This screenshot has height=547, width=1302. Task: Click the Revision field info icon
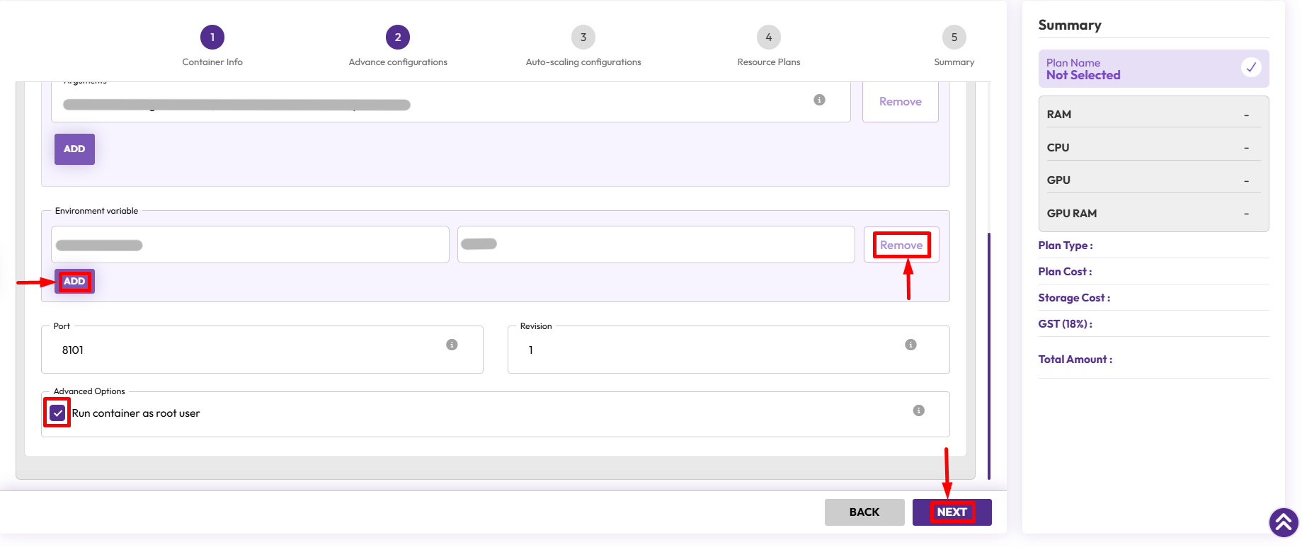pyautogui.click(x=910, y=345)
